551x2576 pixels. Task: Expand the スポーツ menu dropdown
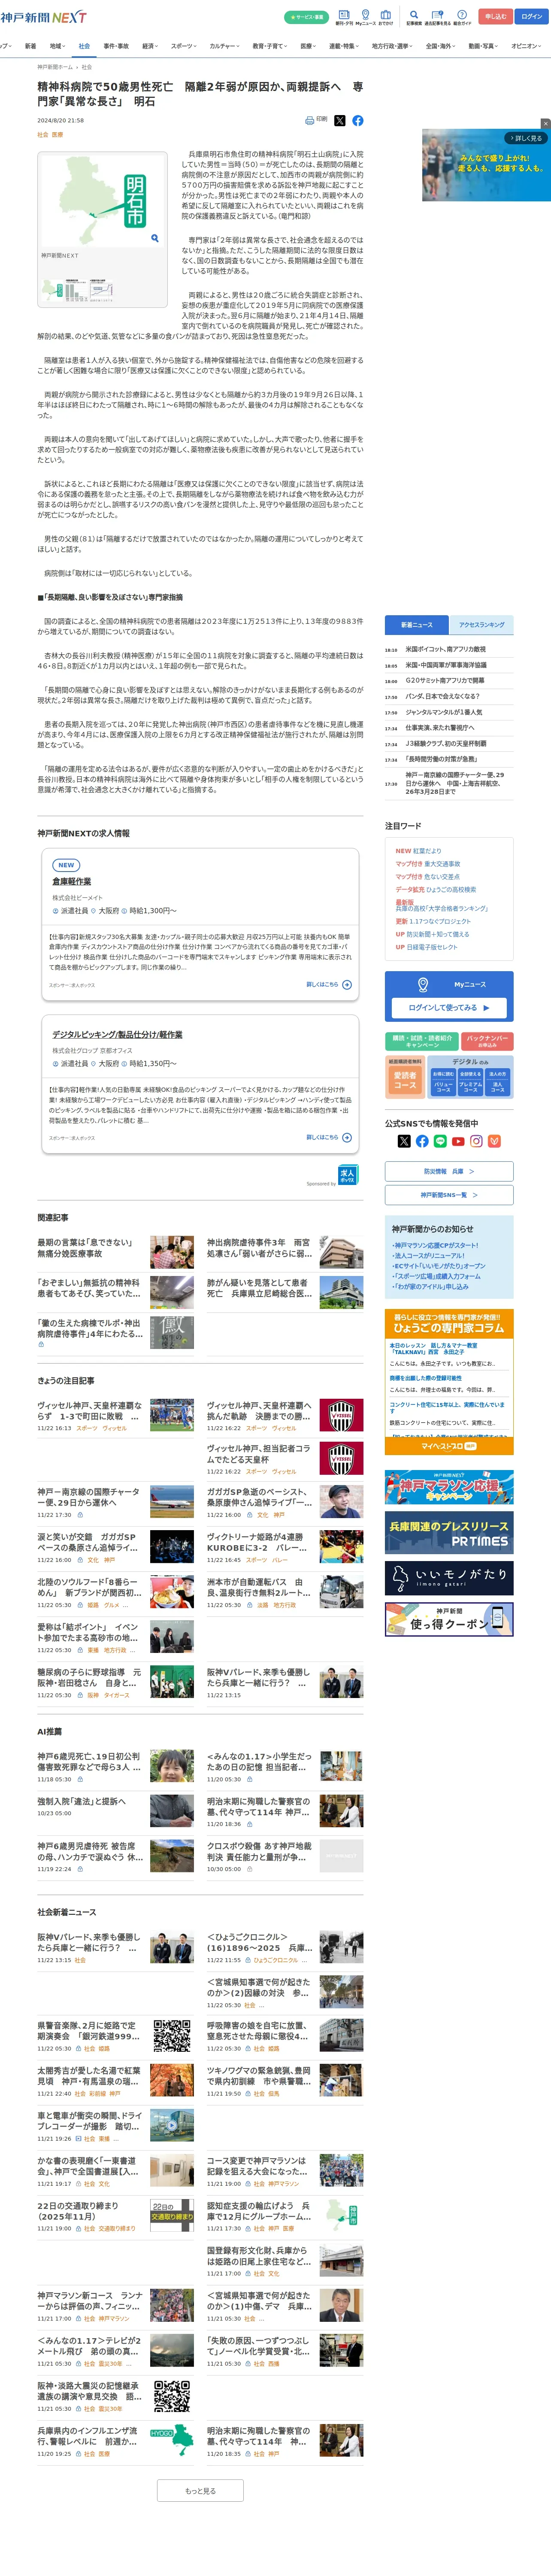184,46
